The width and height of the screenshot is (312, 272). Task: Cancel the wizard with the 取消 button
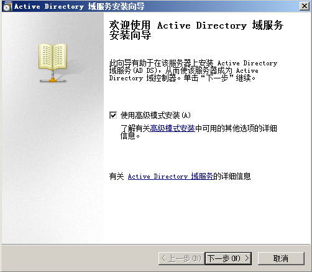[x=281, y=258]
